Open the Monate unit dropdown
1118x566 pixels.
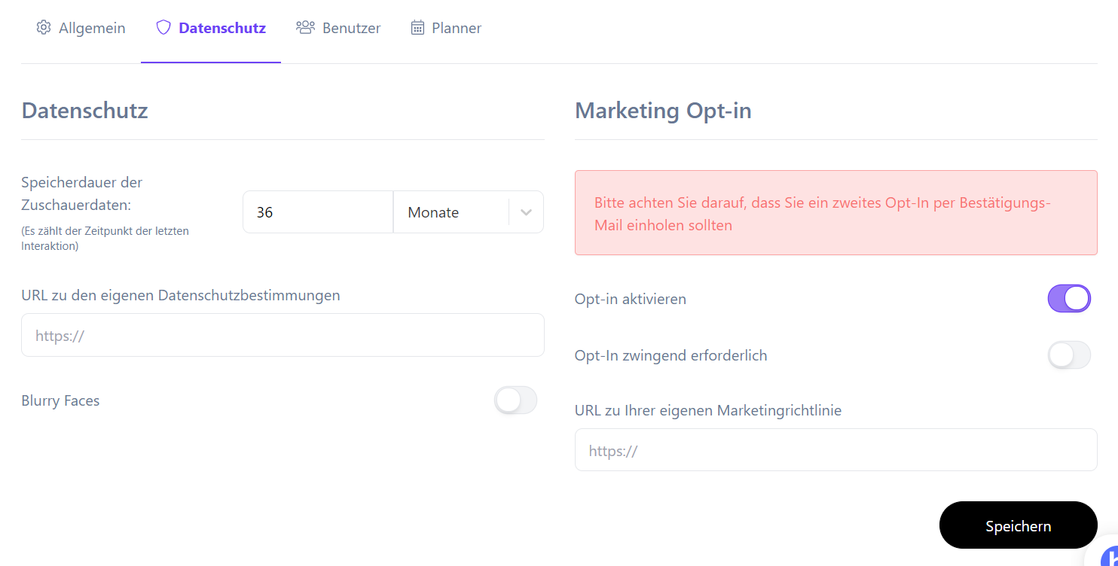pyautogui.click(x=468, y=212)
